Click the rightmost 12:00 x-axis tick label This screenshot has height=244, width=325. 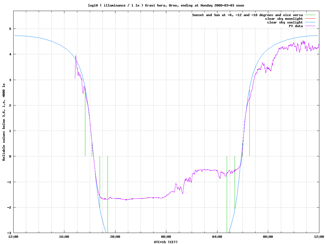coord(319,237)
